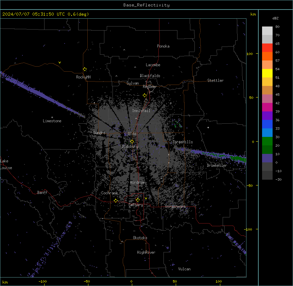Image resolution: width=293 pixels, height=286 pixels.
Task: Click the yellow diamond marker above Calgary
Action: click(138, 200)
